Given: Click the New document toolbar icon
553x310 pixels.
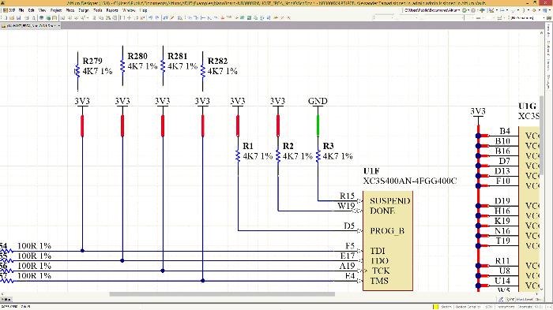Looking at the screenshot, I should click(6, 17).
